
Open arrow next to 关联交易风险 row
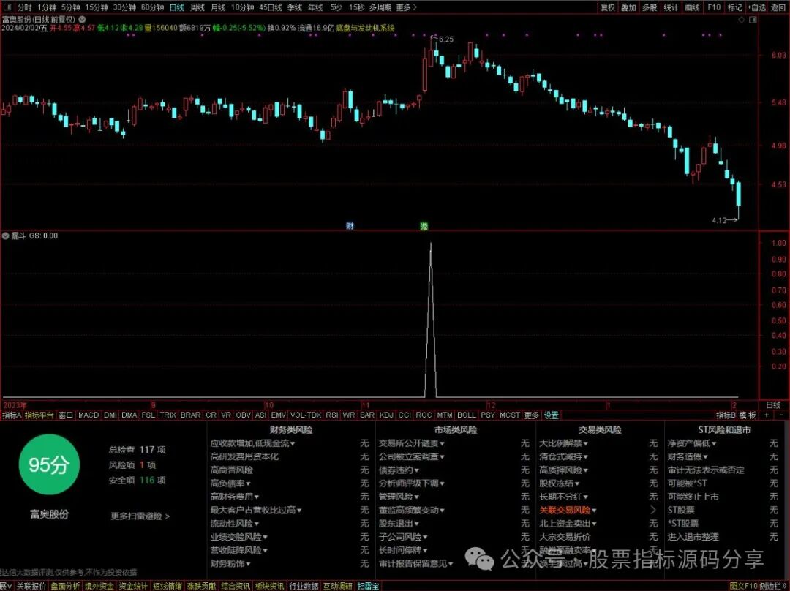click(x=653, y=511)
